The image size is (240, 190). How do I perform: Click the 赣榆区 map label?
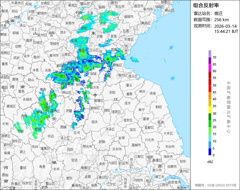click(x=117, y=65)
